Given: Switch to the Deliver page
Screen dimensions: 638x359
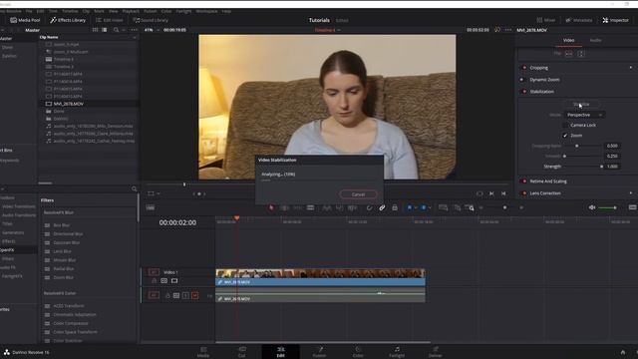Looking at the screenshot, I should pyautogui.click(x=435, y=352).
